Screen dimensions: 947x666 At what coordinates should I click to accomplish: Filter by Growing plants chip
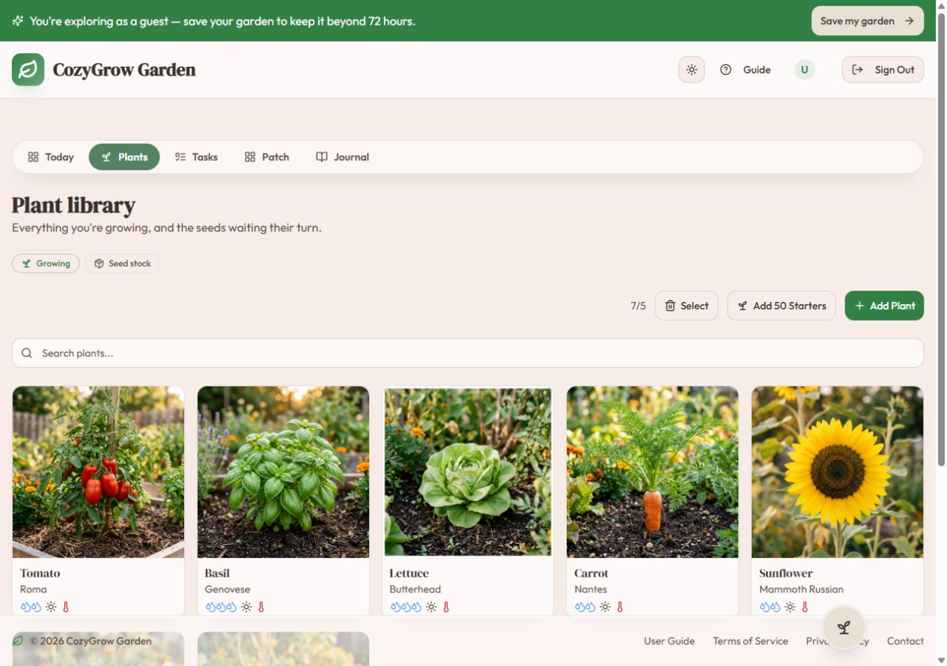tap(46, 264)
